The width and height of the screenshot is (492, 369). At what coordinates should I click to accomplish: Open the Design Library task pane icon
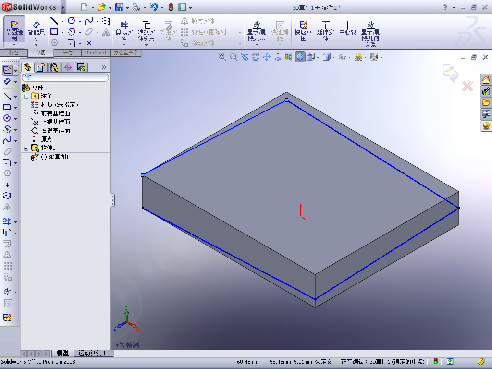[486, 92]
